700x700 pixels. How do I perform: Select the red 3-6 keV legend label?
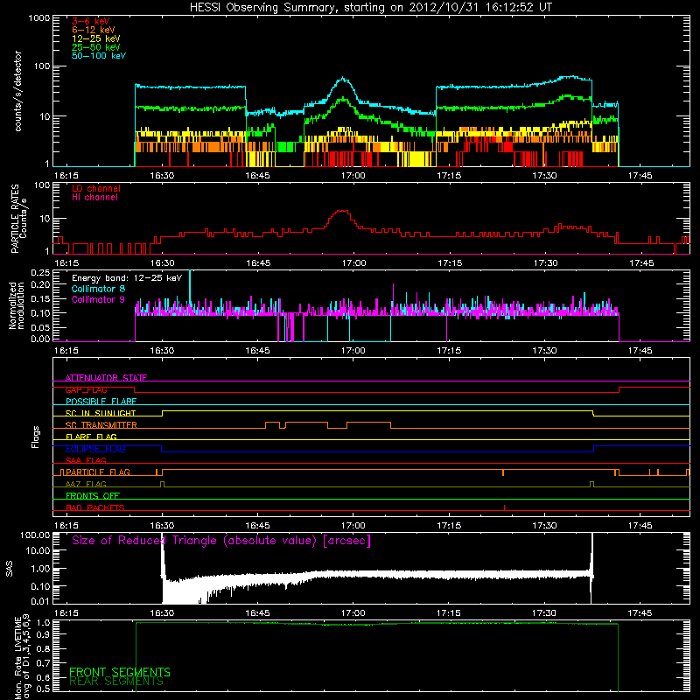pyautogui.click(x=90, y=21)
